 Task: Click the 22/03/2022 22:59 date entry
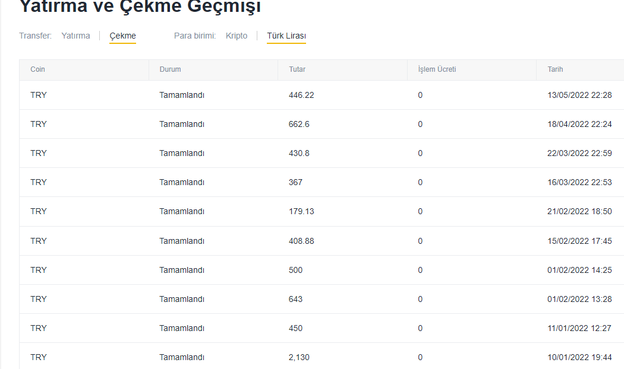579,153
